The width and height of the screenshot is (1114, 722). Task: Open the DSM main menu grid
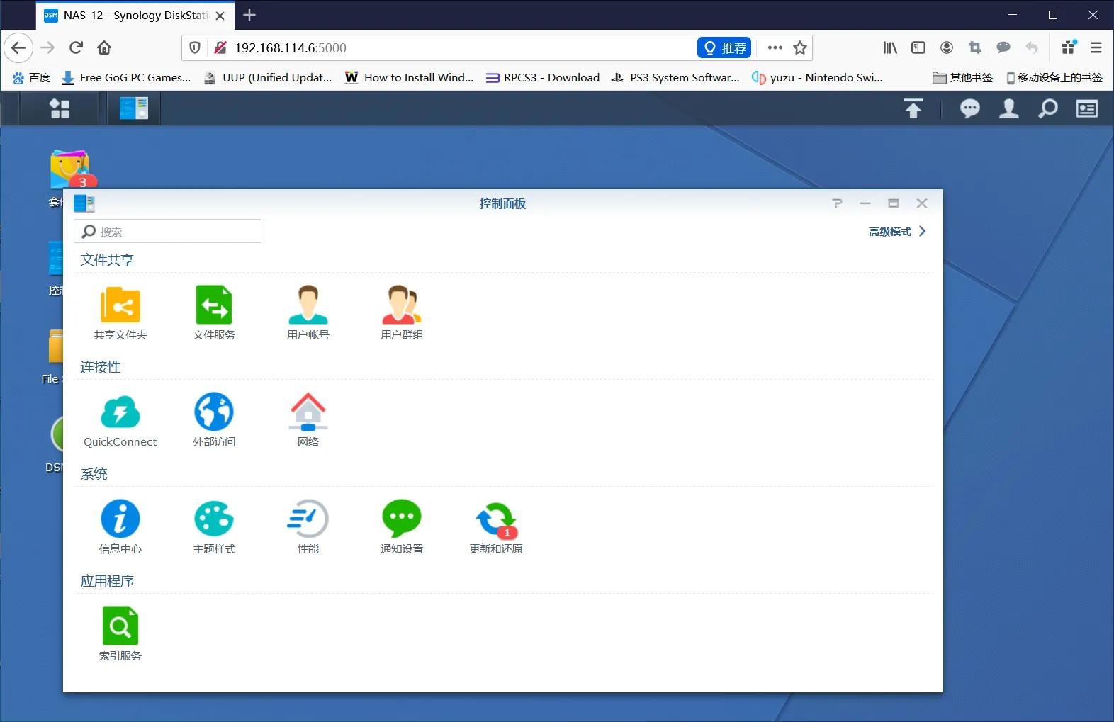(x=60, y=108)
